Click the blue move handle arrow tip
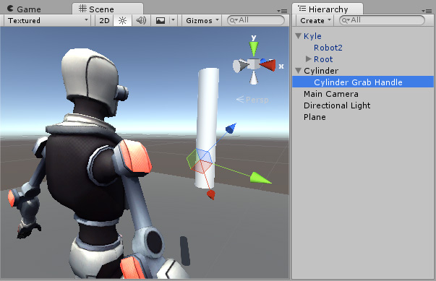 pyautogui.click(x=231, y=129)
